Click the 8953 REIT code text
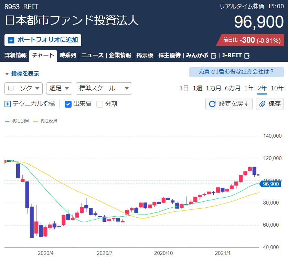 coord(21,7)
